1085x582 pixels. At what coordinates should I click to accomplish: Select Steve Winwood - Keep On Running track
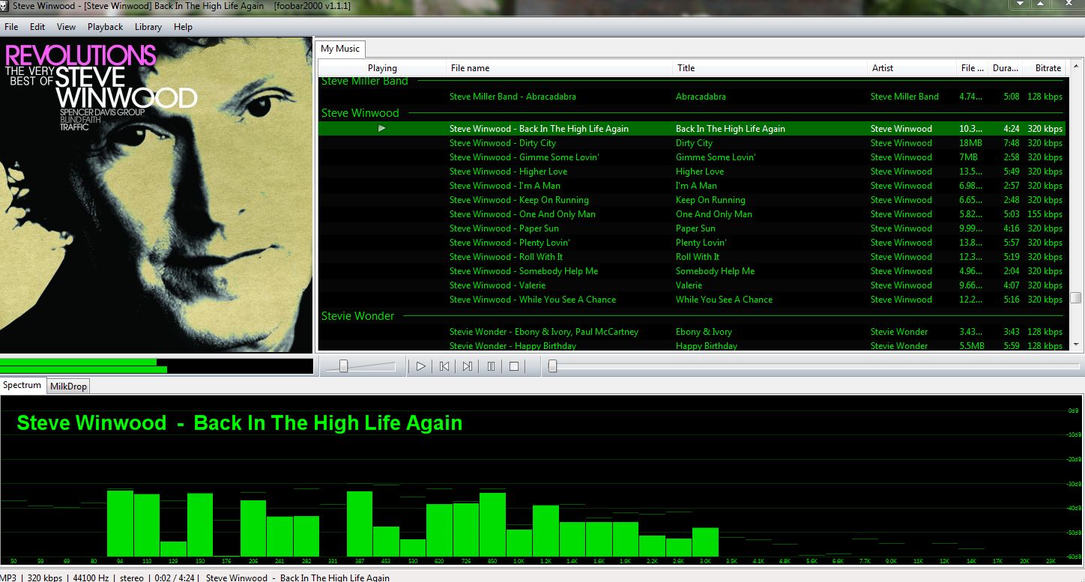click(692, 200)
